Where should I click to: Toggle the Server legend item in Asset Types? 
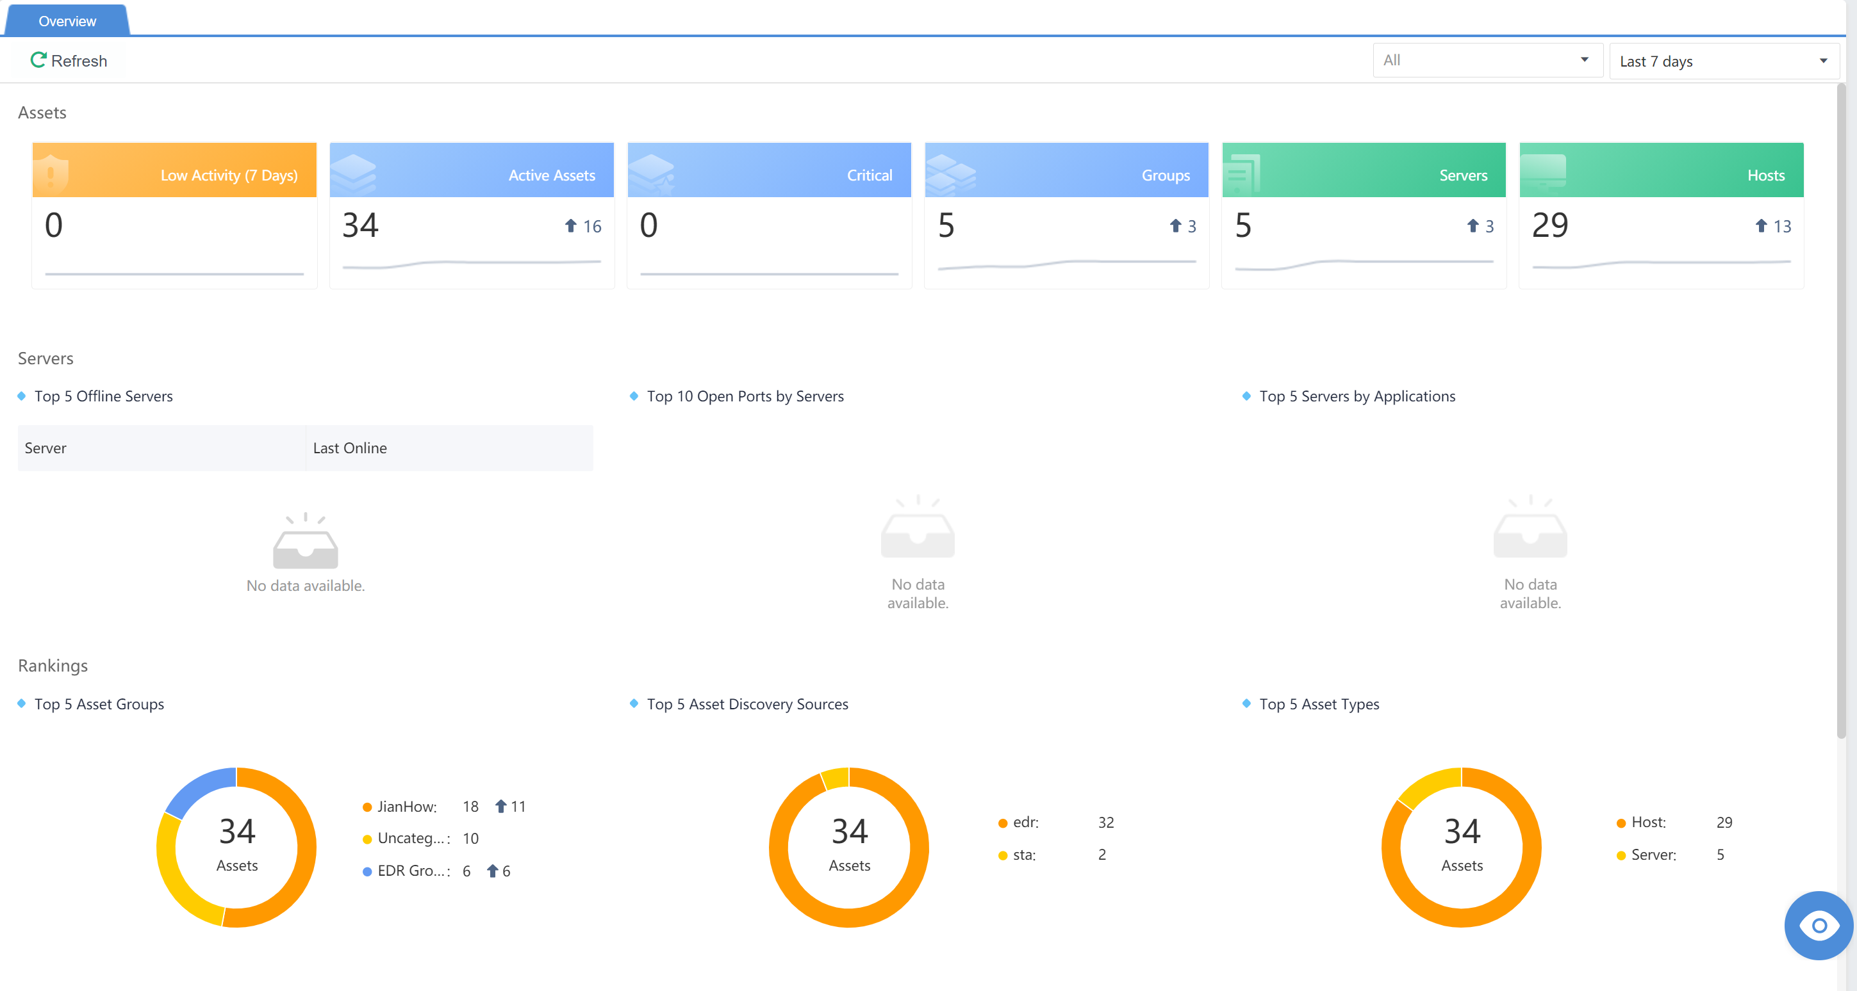coord(1652,855)
